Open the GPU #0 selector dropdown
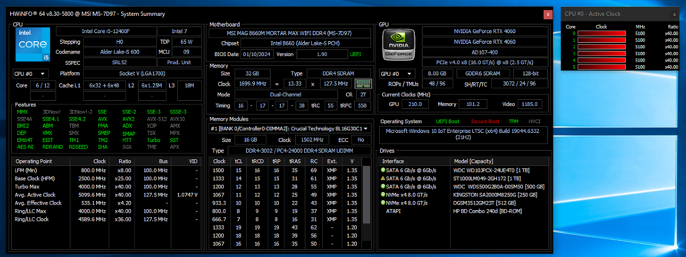 click(x=397, y=74)
